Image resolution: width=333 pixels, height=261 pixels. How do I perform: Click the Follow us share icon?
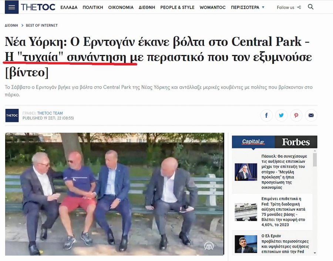pyautogui.click(x=299, y=7)
